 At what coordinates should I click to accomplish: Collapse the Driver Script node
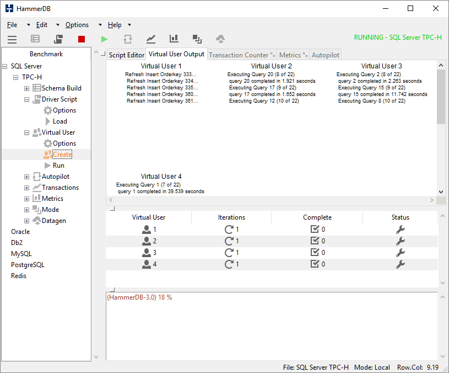point(26,100)
